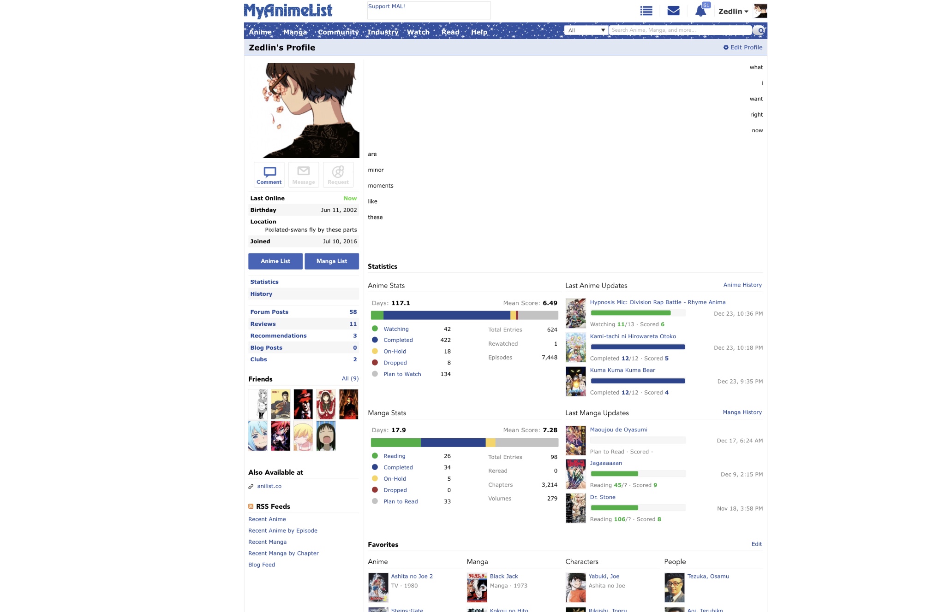Click the search magnifier icon
Screen dimensions: 945x612
point(760,29)
